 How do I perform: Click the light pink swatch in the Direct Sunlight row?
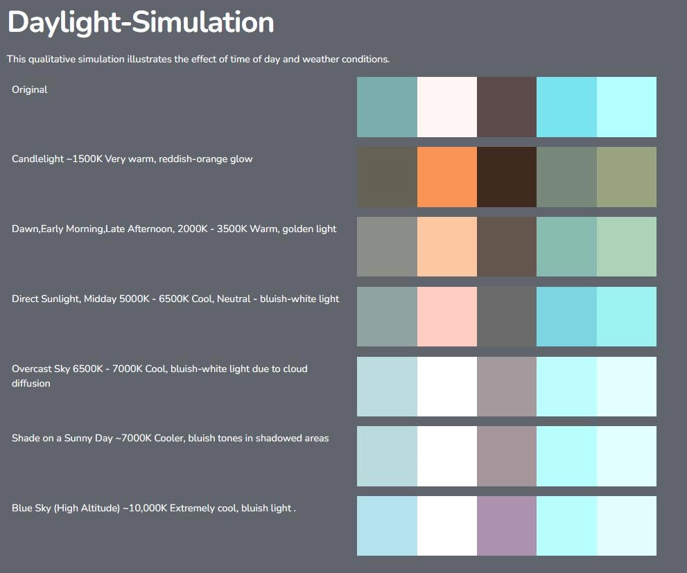(x=447, y=317)
